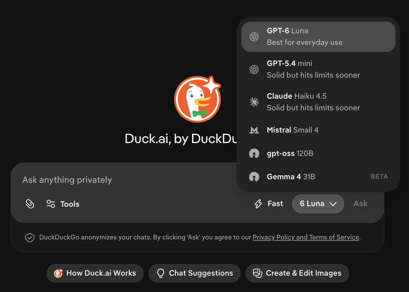Click the icon beside gpt-oss 120B
Screen dimensions: 409x292
(x=254, y=154)
